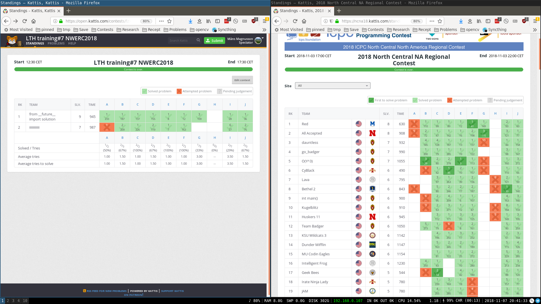Screen dimensions: 541x304
Task: Open Problems bookmark folder in left Firefox
Action: (175, 30)
